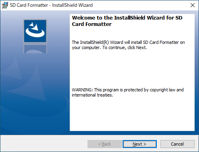Image resolution: width=199 pixels, height=152 pixels.
Task: Click the faded logo reflection below the emblem
Action: [x=35, y=49]
